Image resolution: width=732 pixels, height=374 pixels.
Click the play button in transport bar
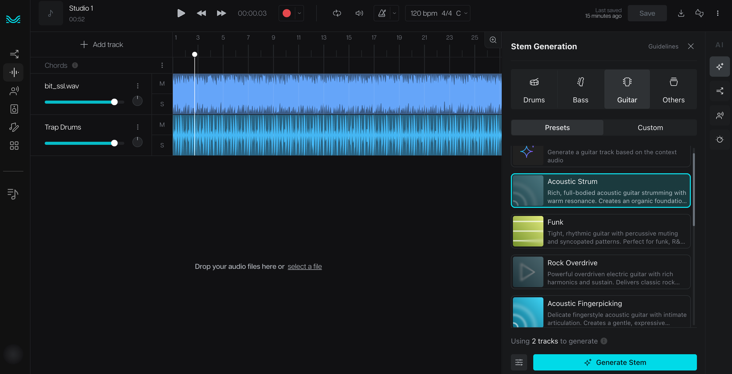181,14
